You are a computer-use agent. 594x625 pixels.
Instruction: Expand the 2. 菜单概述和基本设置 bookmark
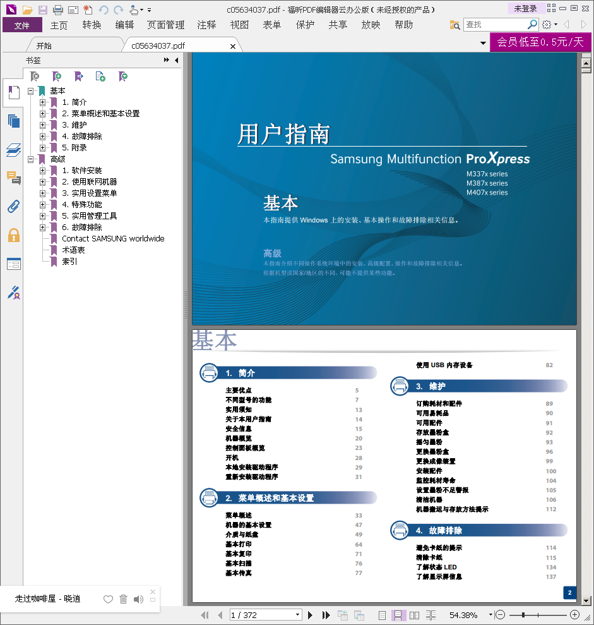click(x=42, y=114)
